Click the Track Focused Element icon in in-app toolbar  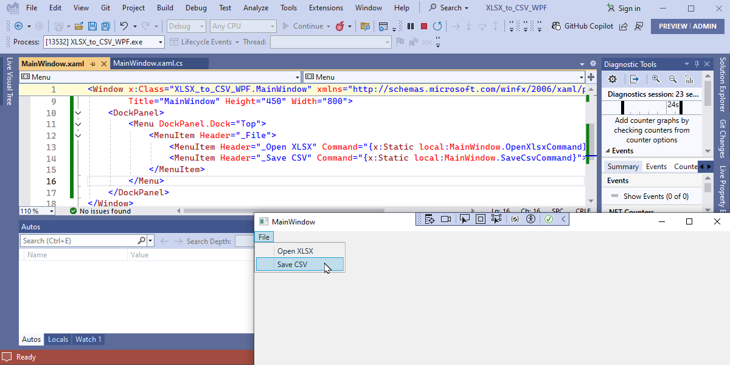coord(496,219)
